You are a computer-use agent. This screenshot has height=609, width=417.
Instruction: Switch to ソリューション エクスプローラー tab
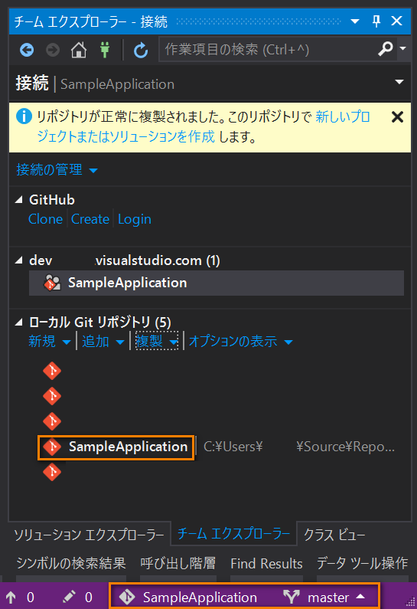click(x=90, y=535)
